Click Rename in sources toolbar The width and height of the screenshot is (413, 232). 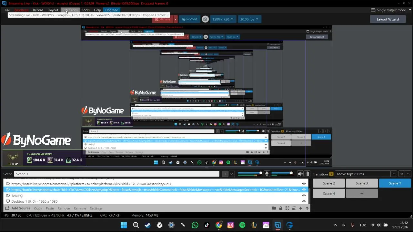pyautogui.click(x=80, y=208)
